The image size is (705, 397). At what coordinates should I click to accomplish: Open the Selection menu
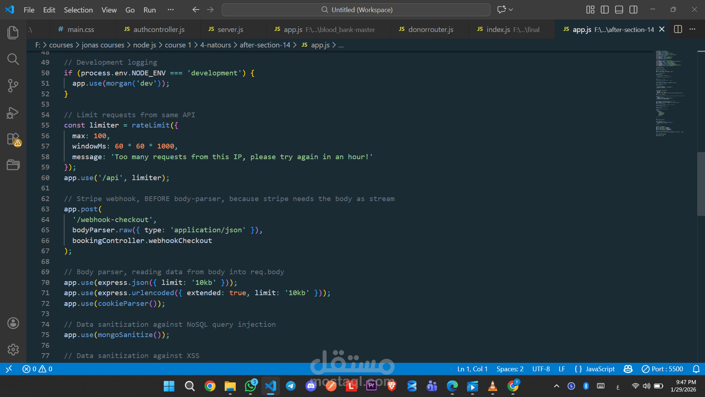78,10
